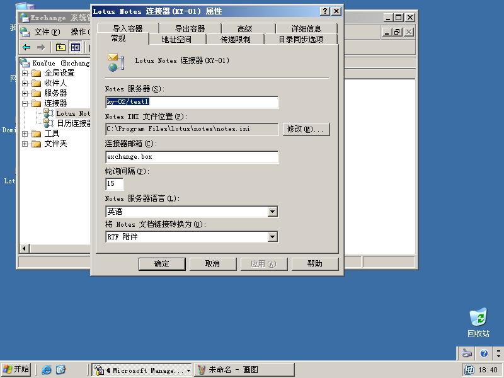Go up one level with the folder icon
The width and height of the screenshot is (504, 378).
coord(60,48)
